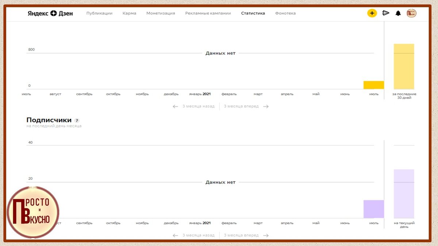The height and width of the screenshot is (246, 438).
Task: Select the purple июль subscribers bar
Action: tap(374, 209)
